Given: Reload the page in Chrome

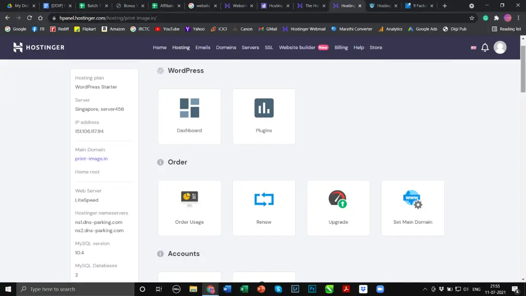Looking at the screenshot, I should pos(29,18).
